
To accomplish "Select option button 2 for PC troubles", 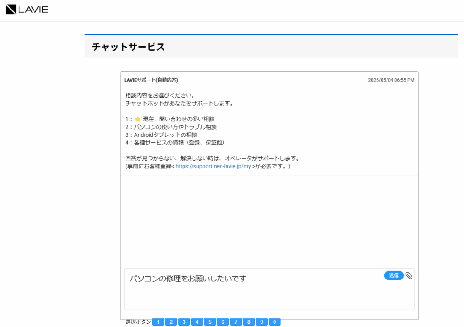I will click(171, 322).
